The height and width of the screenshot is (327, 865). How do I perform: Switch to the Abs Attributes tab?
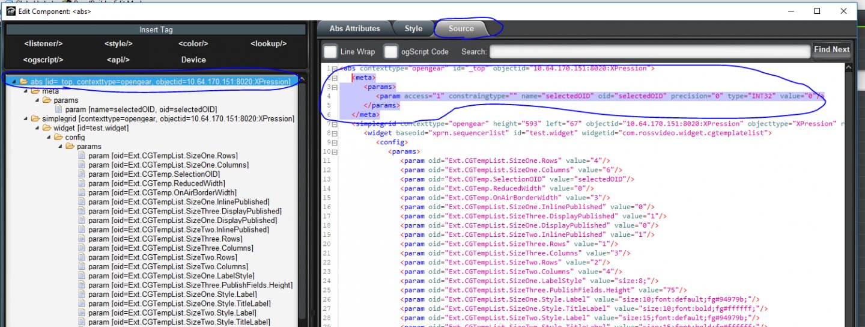point(355,28)
